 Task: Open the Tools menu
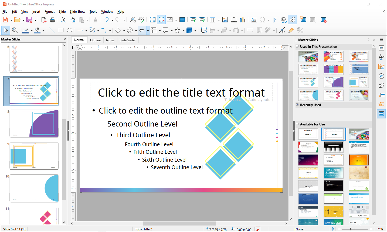click(93, 12)
